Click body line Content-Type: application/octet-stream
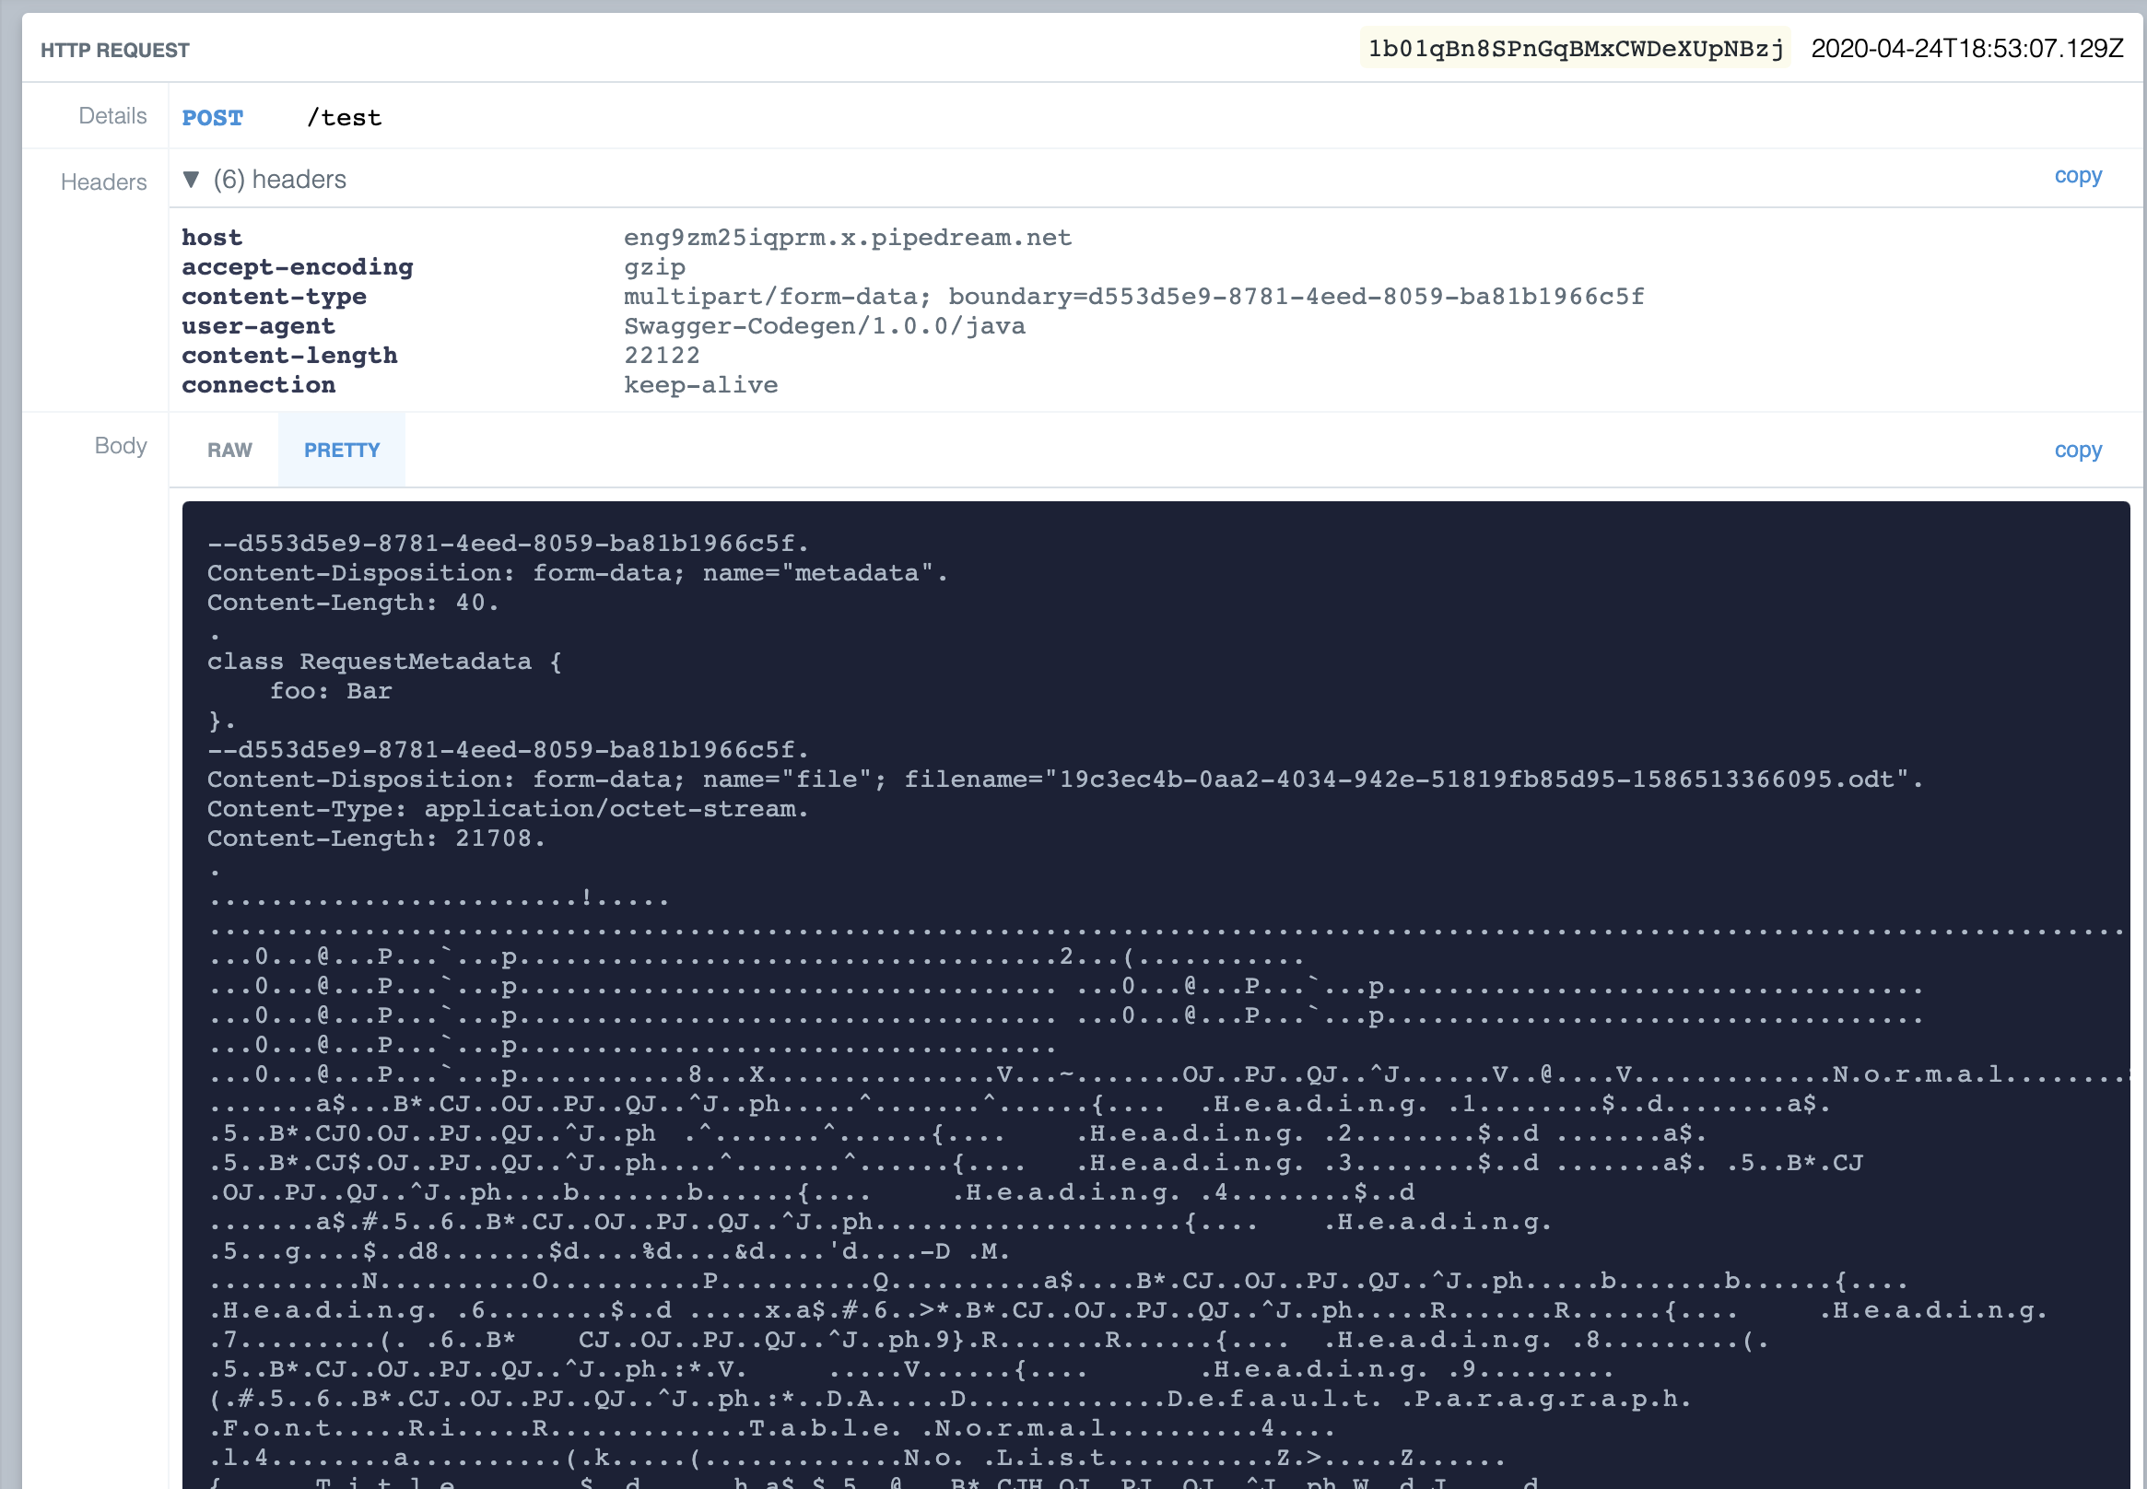The height and width of the screenshot is (1489, 2147). (x=508, y=809)
